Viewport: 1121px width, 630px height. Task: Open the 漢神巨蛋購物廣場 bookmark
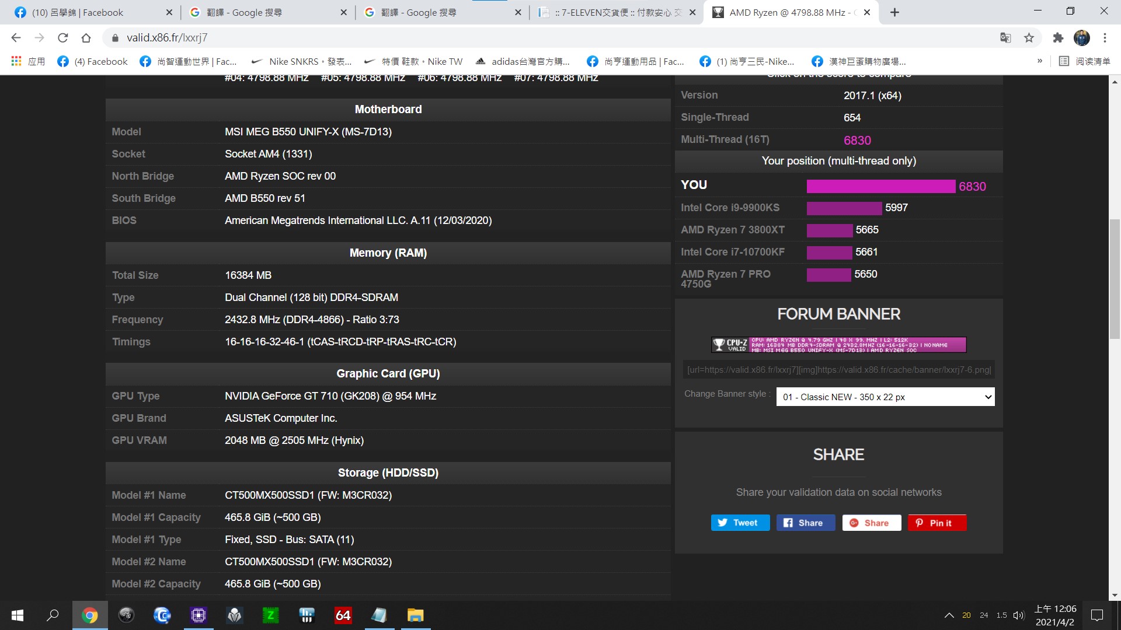(859, 61)
